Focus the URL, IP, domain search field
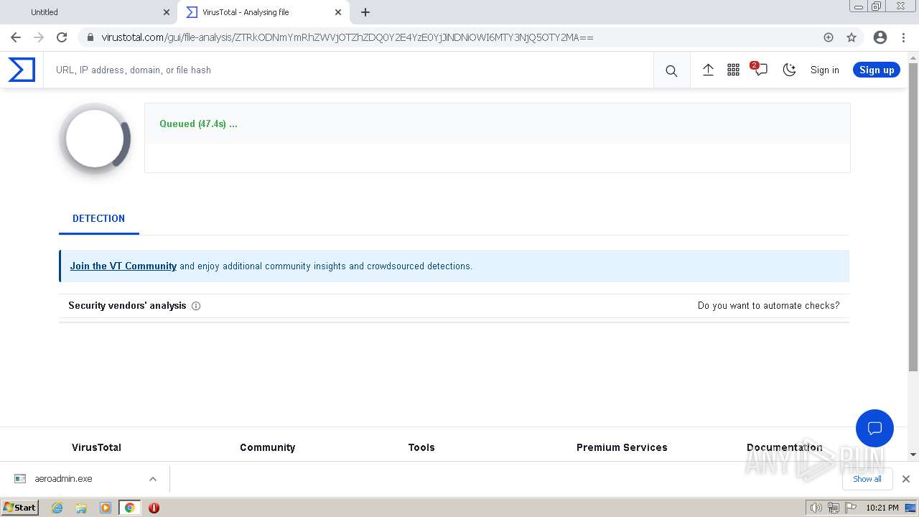This screenshot has width=919, height=517. tap(348, 70)
